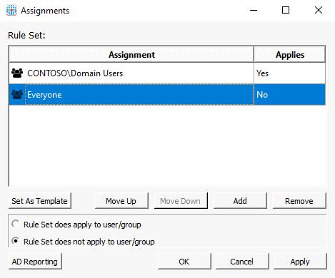Click the Assignment column header
The image size is (335, 278).
(131, 55)
